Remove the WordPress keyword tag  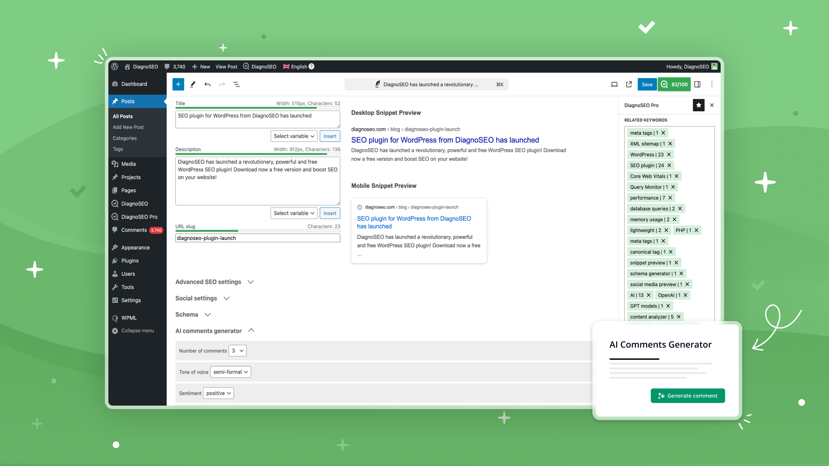coord(669,154)
